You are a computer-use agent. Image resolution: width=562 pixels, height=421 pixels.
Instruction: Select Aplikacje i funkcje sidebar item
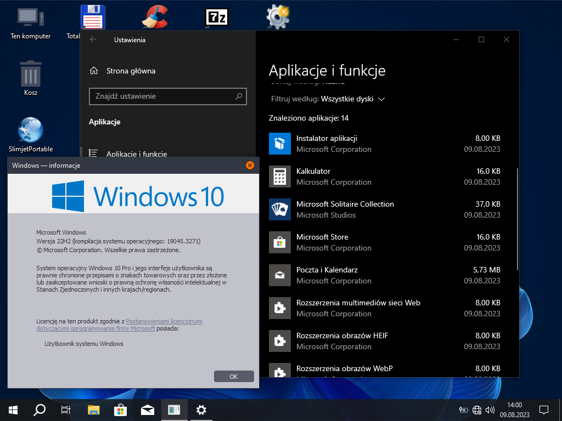click(x=136, y=154)
